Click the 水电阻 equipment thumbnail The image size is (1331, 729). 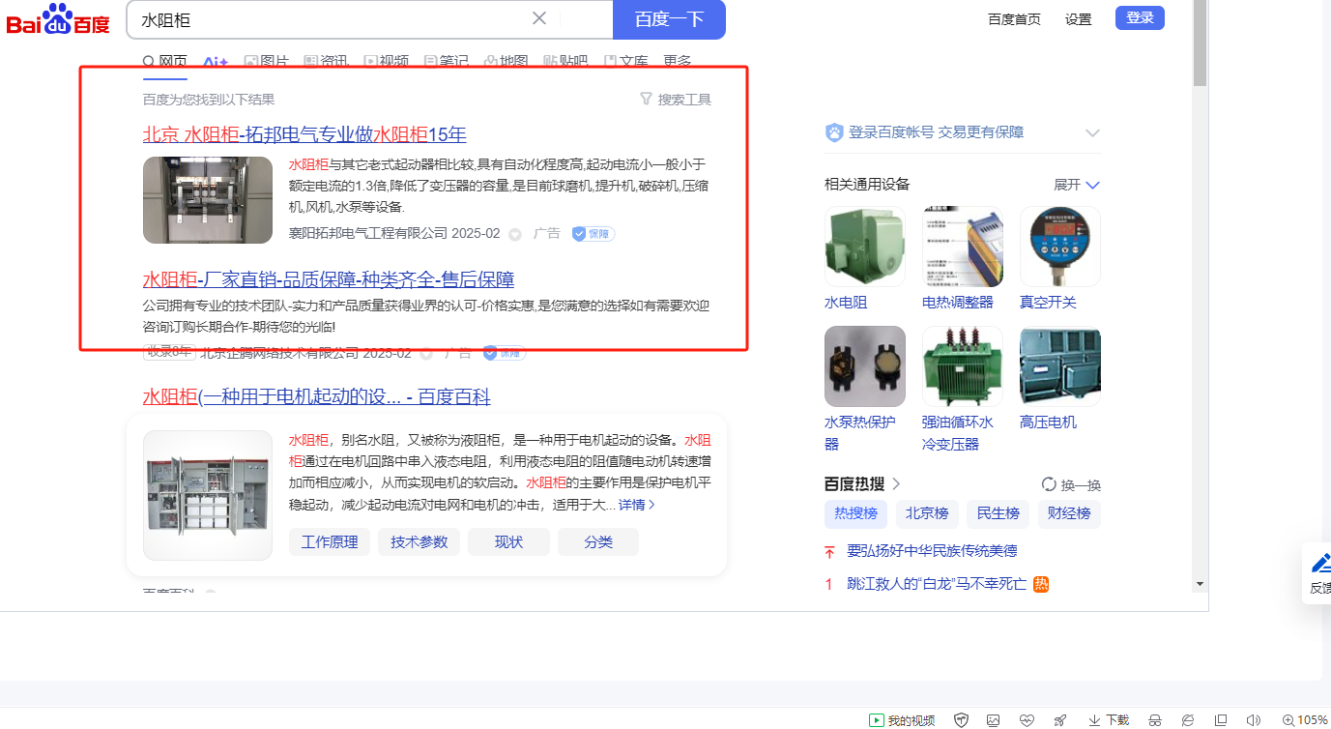pyautogui.click(x=864, y=247)
